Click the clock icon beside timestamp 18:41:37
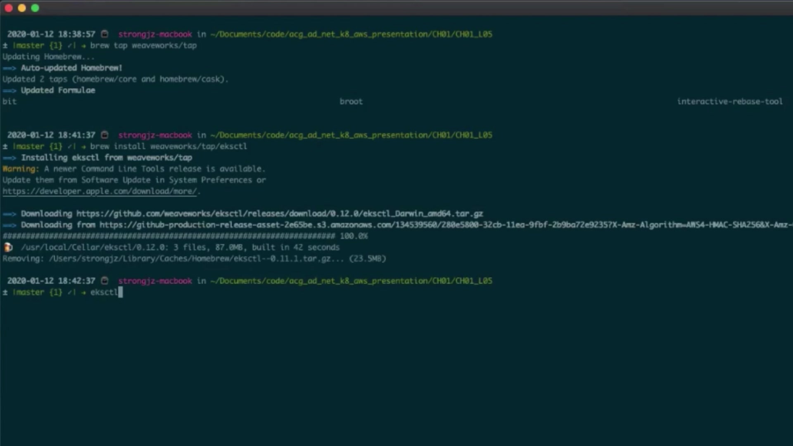Viewport: 793px width, 446px height. click(105, 135)
